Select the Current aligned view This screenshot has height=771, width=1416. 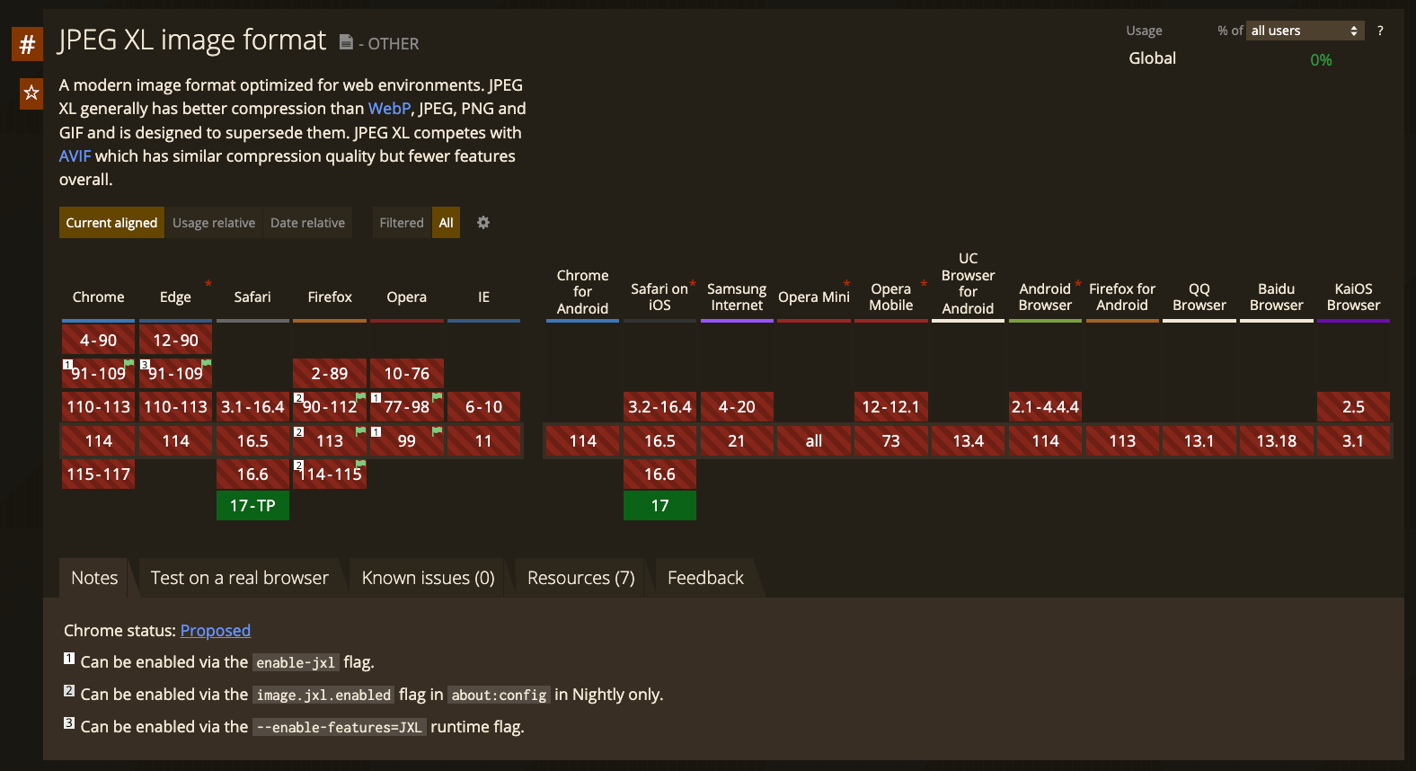(111, 223)
